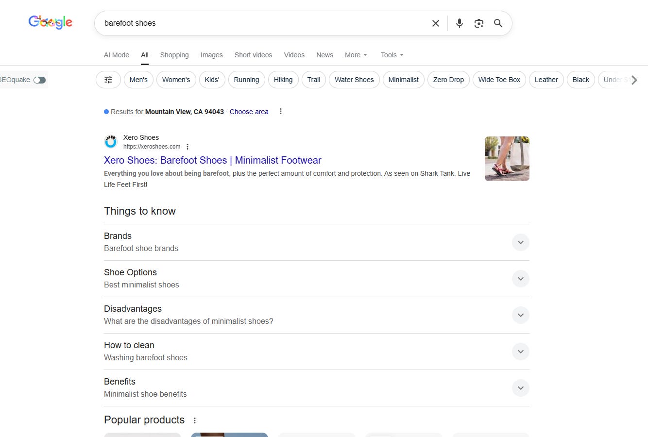Filter by Men's chip

click(138, 80)
